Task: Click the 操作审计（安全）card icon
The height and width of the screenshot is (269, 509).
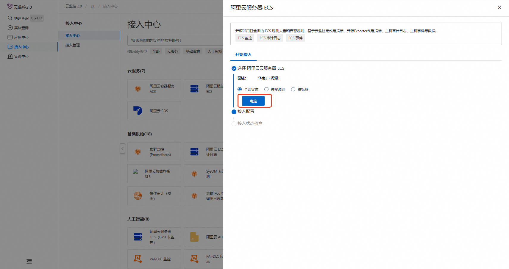Action: coord(138,196)
